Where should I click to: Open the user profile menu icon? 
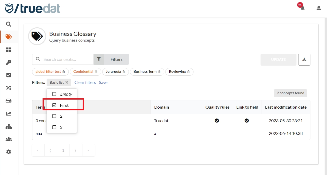tap(318, 8)
